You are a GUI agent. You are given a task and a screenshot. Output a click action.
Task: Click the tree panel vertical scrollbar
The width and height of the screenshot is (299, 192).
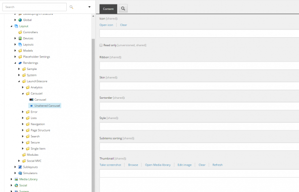coord(93,115)
